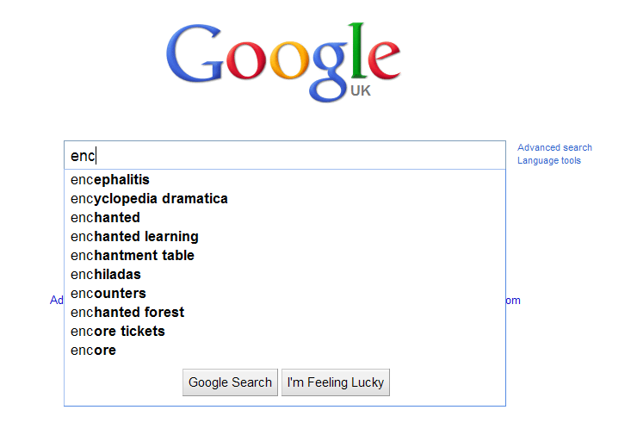Click the 'enchiladas' suggestion
The image size is (631, 441).
click(x=106, y=275)
